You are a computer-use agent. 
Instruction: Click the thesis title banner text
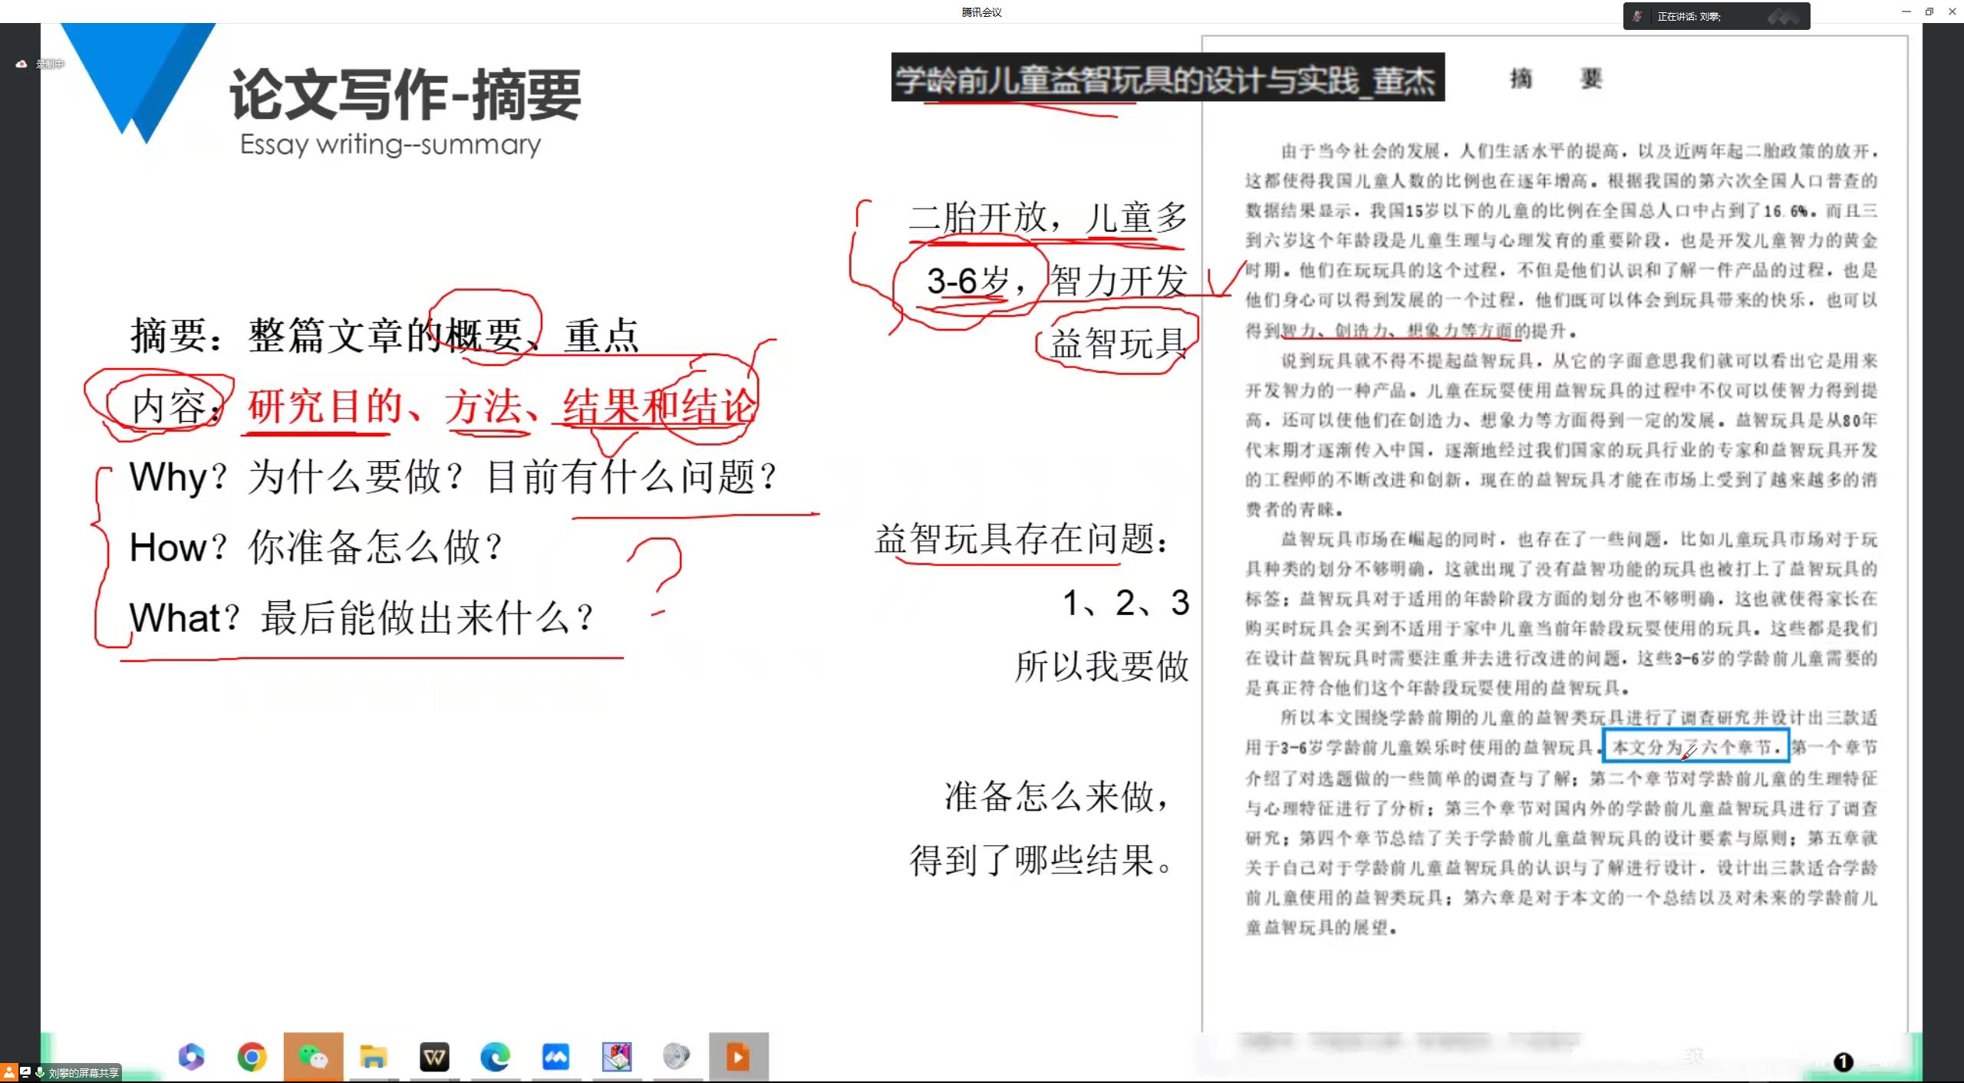pos(1167,77)
